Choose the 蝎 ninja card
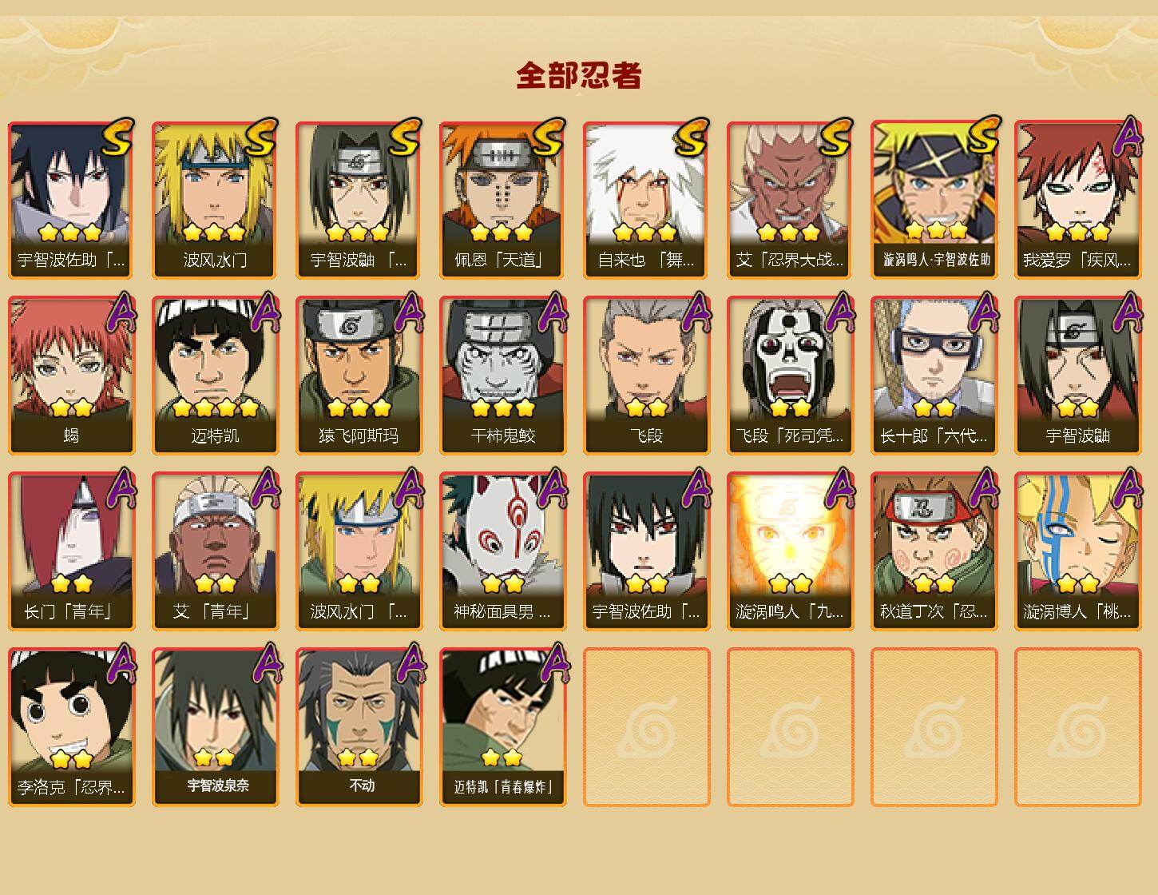The height and width of the screenshot is (895, 1158). pos(71,376)
